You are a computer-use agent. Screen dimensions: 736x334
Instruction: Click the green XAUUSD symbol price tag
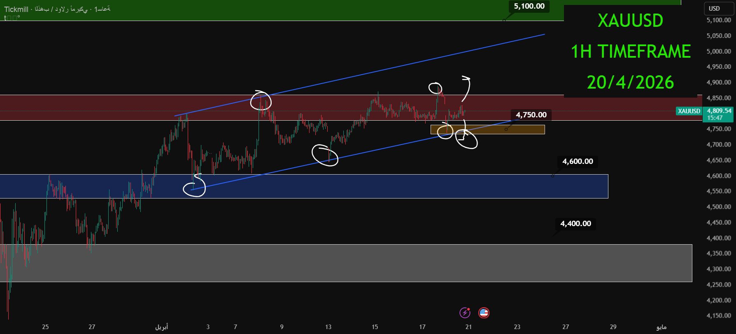[689, 111]
